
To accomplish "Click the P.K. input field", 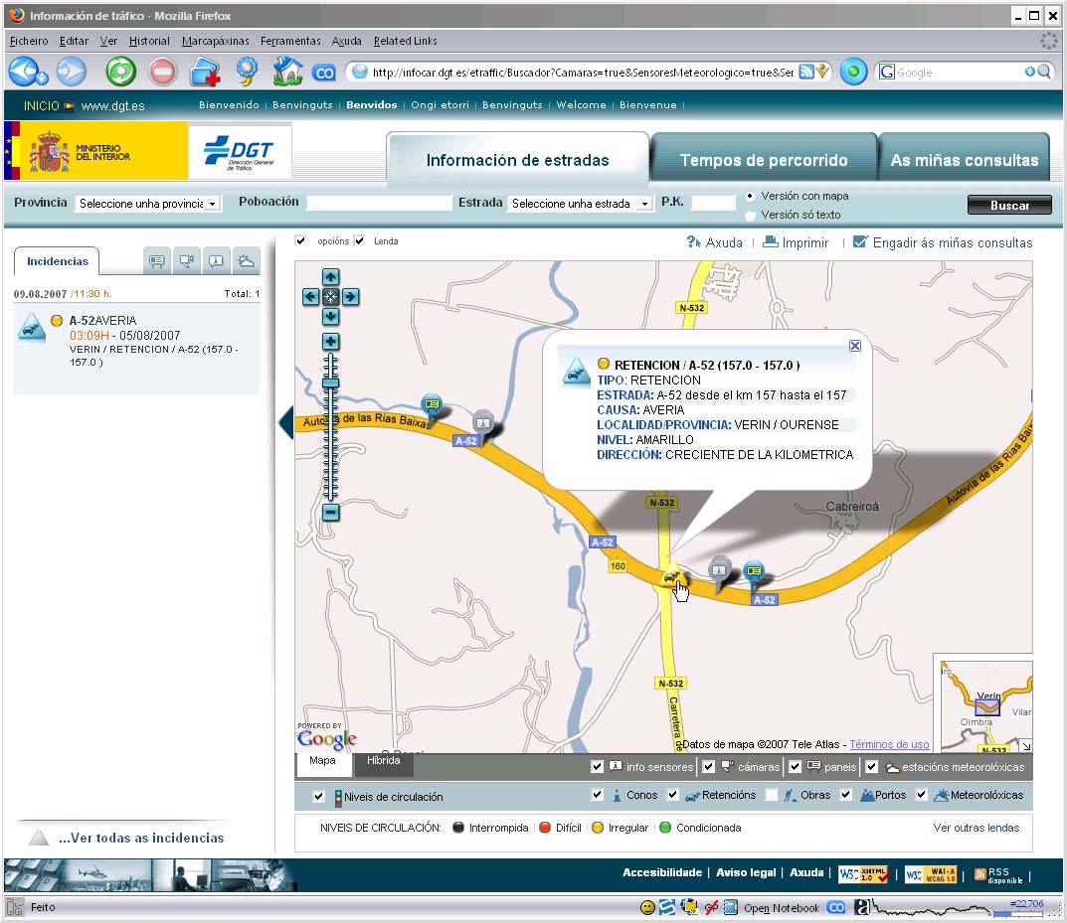I will (x=713, y=203).
